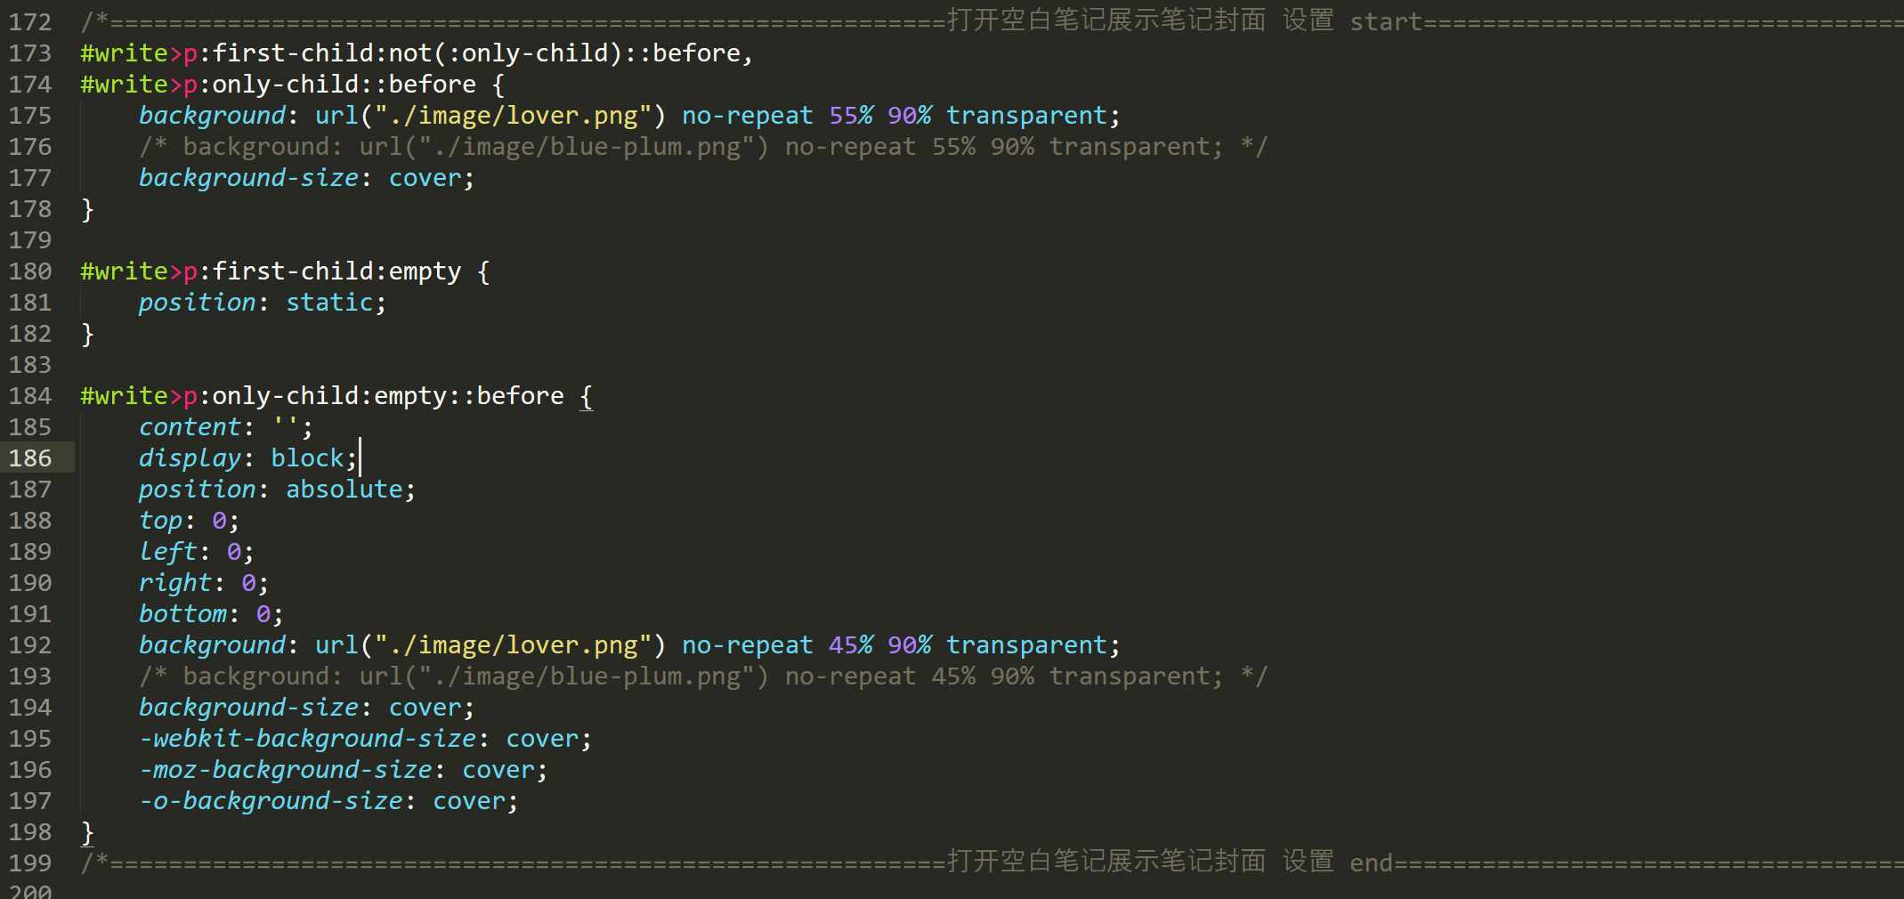1904x899 pixels.
Task: Click the 'display' property on line 186
Action: 190,458
